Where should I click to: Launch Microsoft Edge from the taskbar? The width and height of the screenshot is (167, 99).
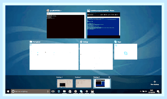tap(59, 91)
